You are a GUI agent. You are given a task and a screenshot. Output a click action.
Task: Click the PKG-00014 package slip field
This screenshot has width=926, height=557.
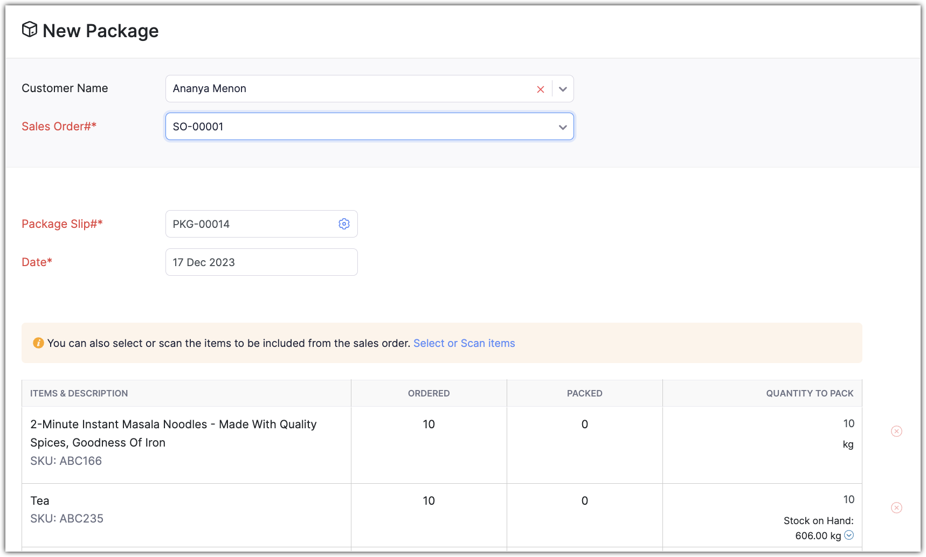(251, 224)
